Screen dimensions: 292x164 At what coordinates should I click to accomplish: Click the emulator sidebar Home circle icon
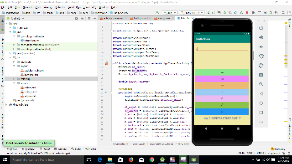[x=261, y=103]
